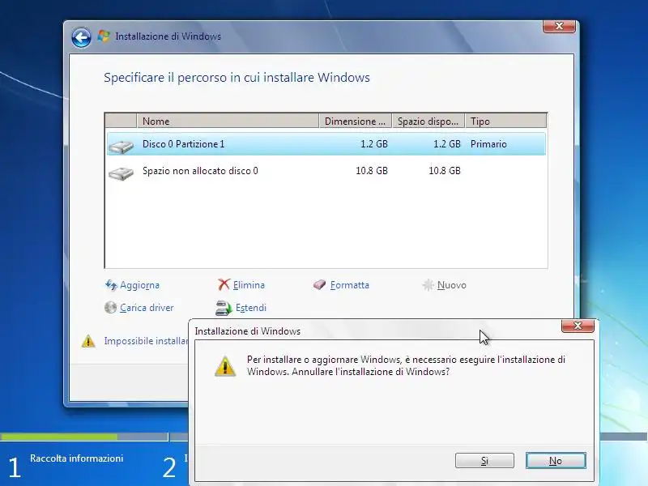Click the drive icon for Disco 0 Partizione 1
This screenshot has width=648, height=486.
coord(121,147)
